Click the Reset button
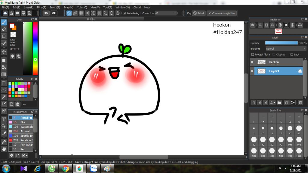The height and width of the screenshot is (173, 308). (199, 13)
